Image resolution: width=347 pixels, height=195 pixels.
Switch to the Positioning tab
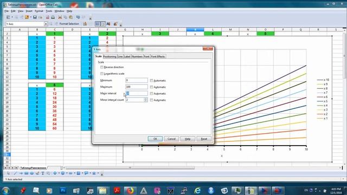click(x=110, y=56)
